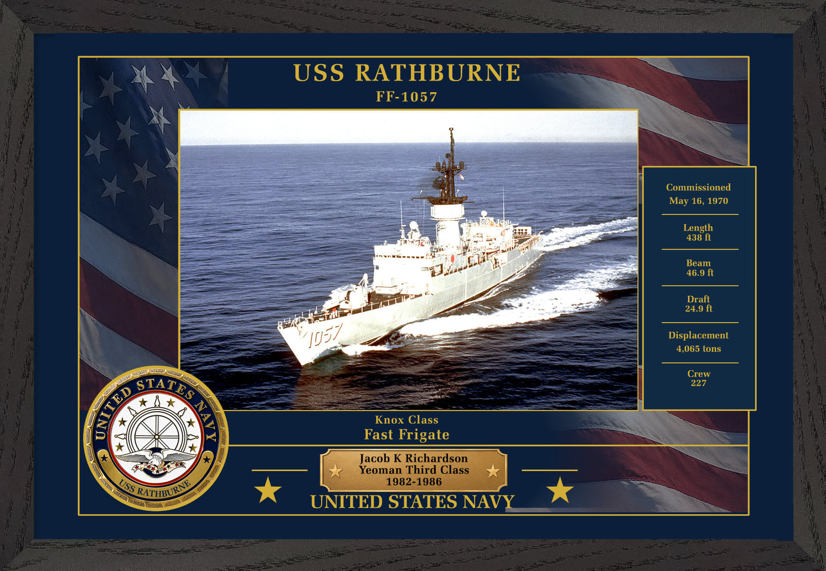This screenshot has height=571, width=826.
Task: Select the Yeoman Third Class rank line
Action: pos(414,470)
